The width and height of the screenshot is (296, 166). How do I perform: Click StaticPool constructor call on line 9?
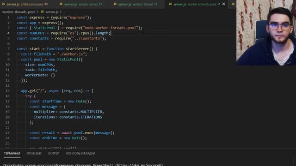68,59
